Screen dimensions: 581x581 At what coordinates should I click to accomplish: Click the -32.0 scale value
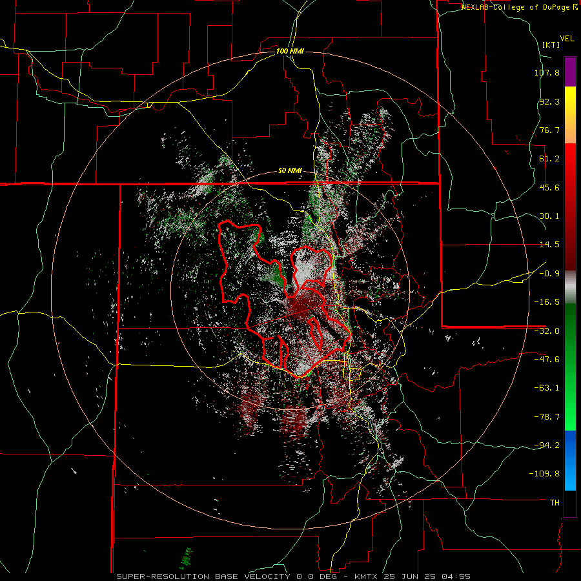pyautogui.click(x=547, y=331)
